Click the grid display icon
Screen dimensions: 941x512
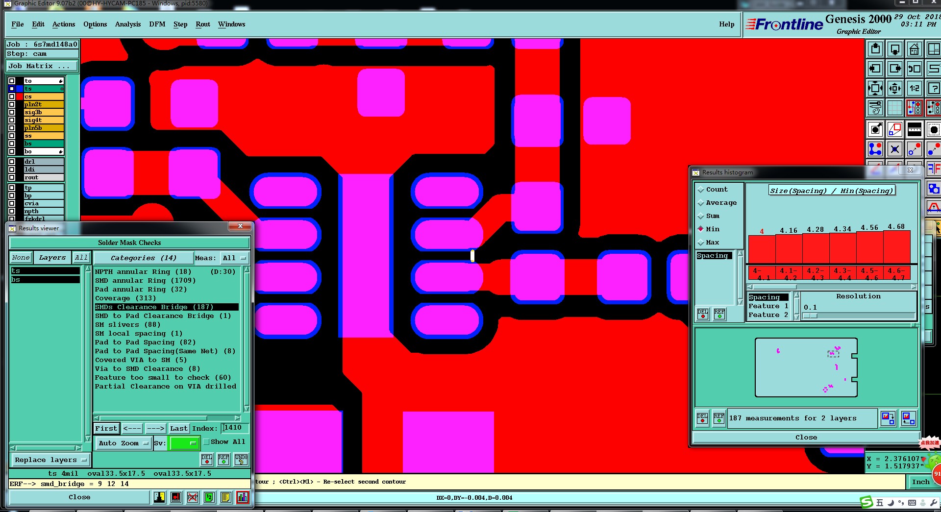[895, 108]
